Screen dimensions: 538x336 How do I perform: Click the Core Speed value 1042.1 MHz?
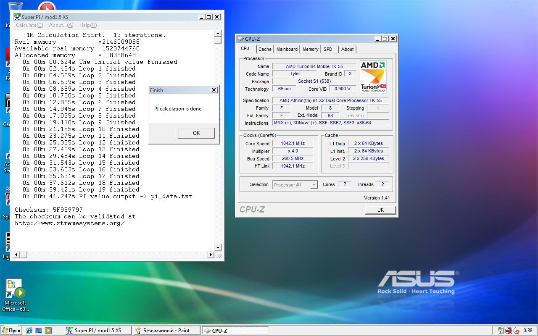click(x=293, y=143)
